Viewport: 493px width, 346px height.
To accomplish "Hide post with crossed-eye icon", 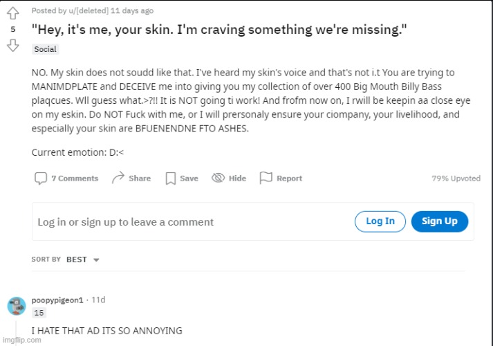I will (218, 178).
